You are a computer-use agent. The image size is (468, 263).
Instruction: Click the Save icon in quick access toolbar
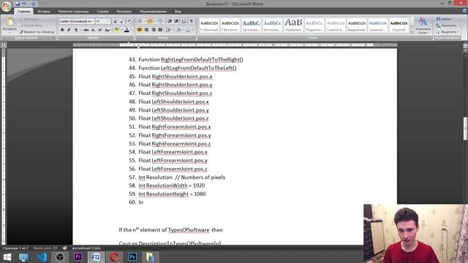18,4
